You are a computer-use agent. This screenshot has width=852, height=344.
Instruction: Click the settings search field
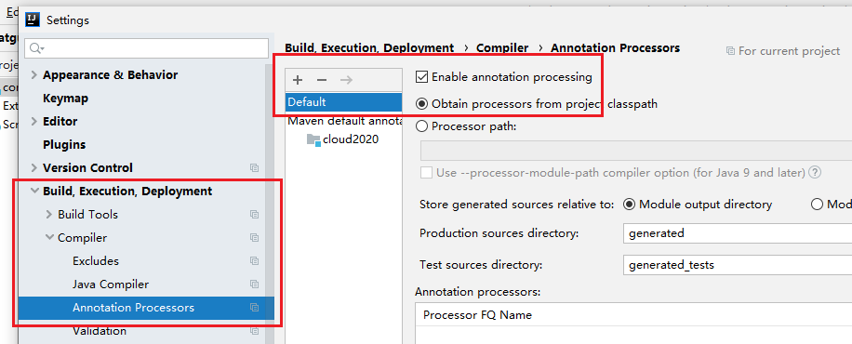pos(147,48)
